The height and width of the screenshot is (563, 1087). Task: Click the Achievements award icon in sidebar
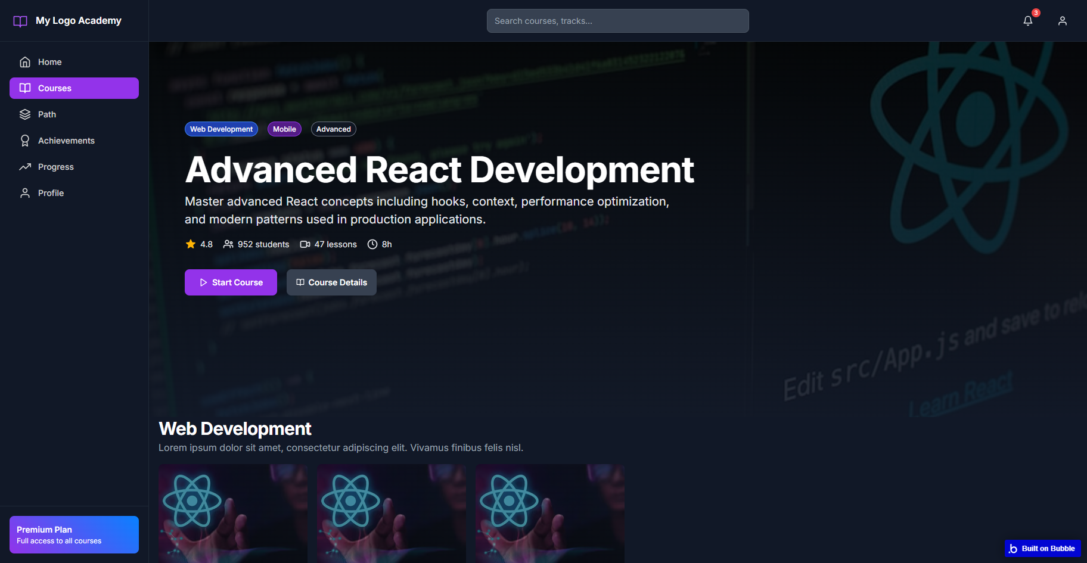25,141
